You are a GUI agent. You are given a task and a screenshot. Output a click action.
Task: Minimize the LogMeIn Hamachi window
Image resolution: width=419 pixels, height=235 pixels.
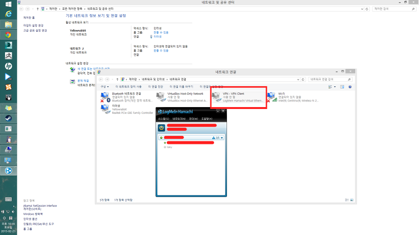(x=218, y=111)
